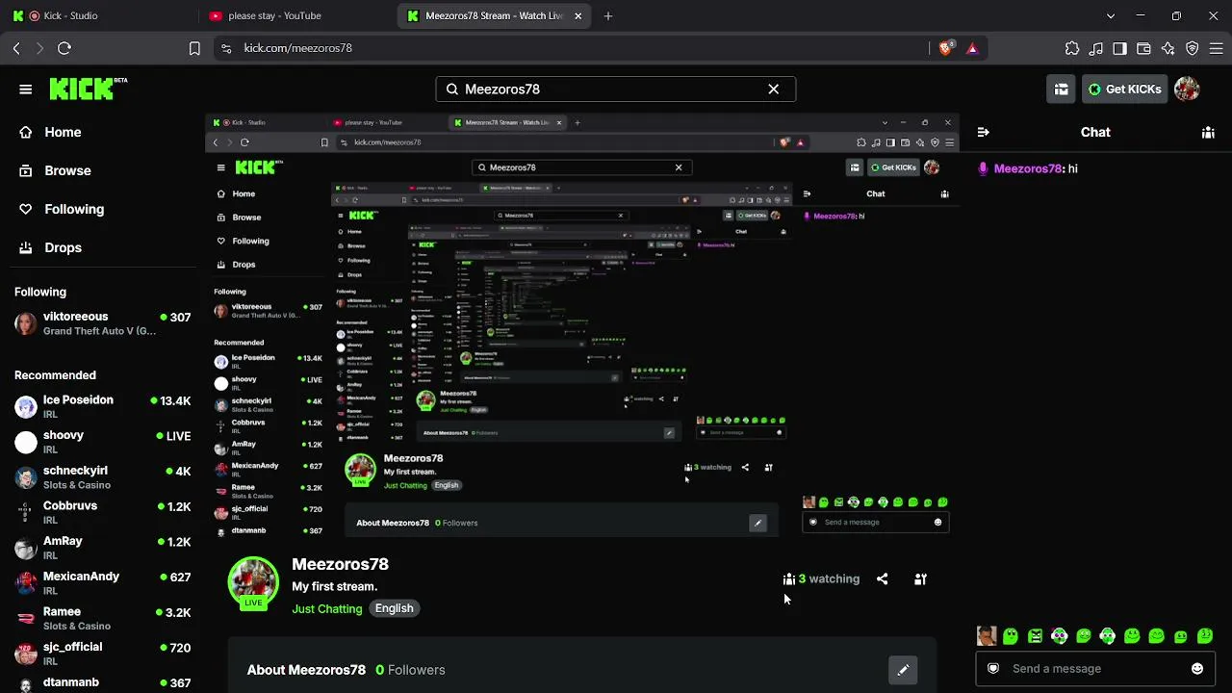Open the media control music note icon
Image resolution: width=1232 pixels, height=693 pixels.
click(1096, 48)
